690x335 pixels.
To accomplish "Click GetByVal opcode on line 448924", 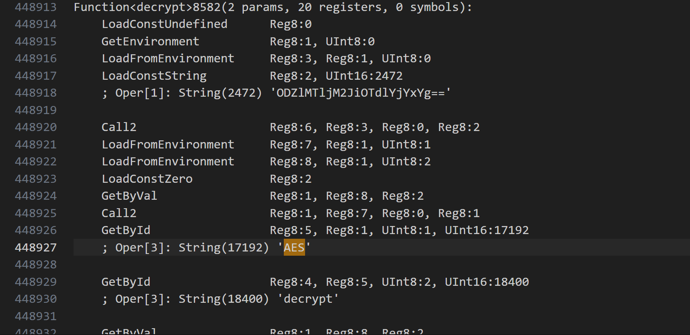I will (129, 196).
